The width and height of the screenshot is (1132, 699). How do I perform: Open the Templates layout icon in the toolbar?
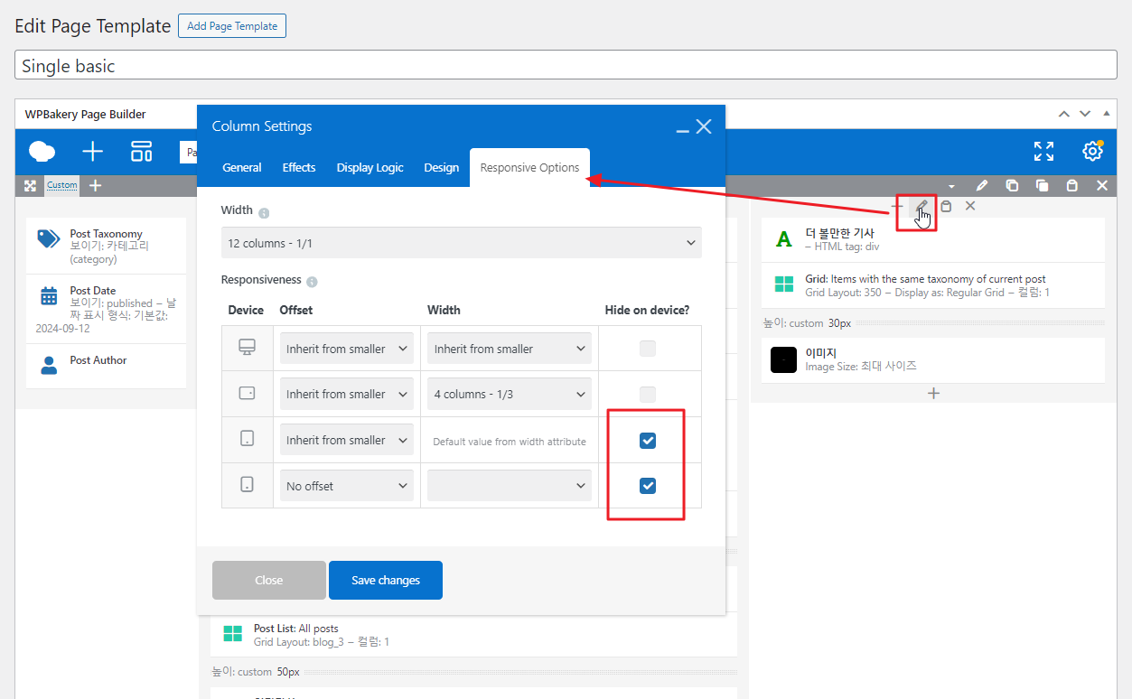[142, 151]
